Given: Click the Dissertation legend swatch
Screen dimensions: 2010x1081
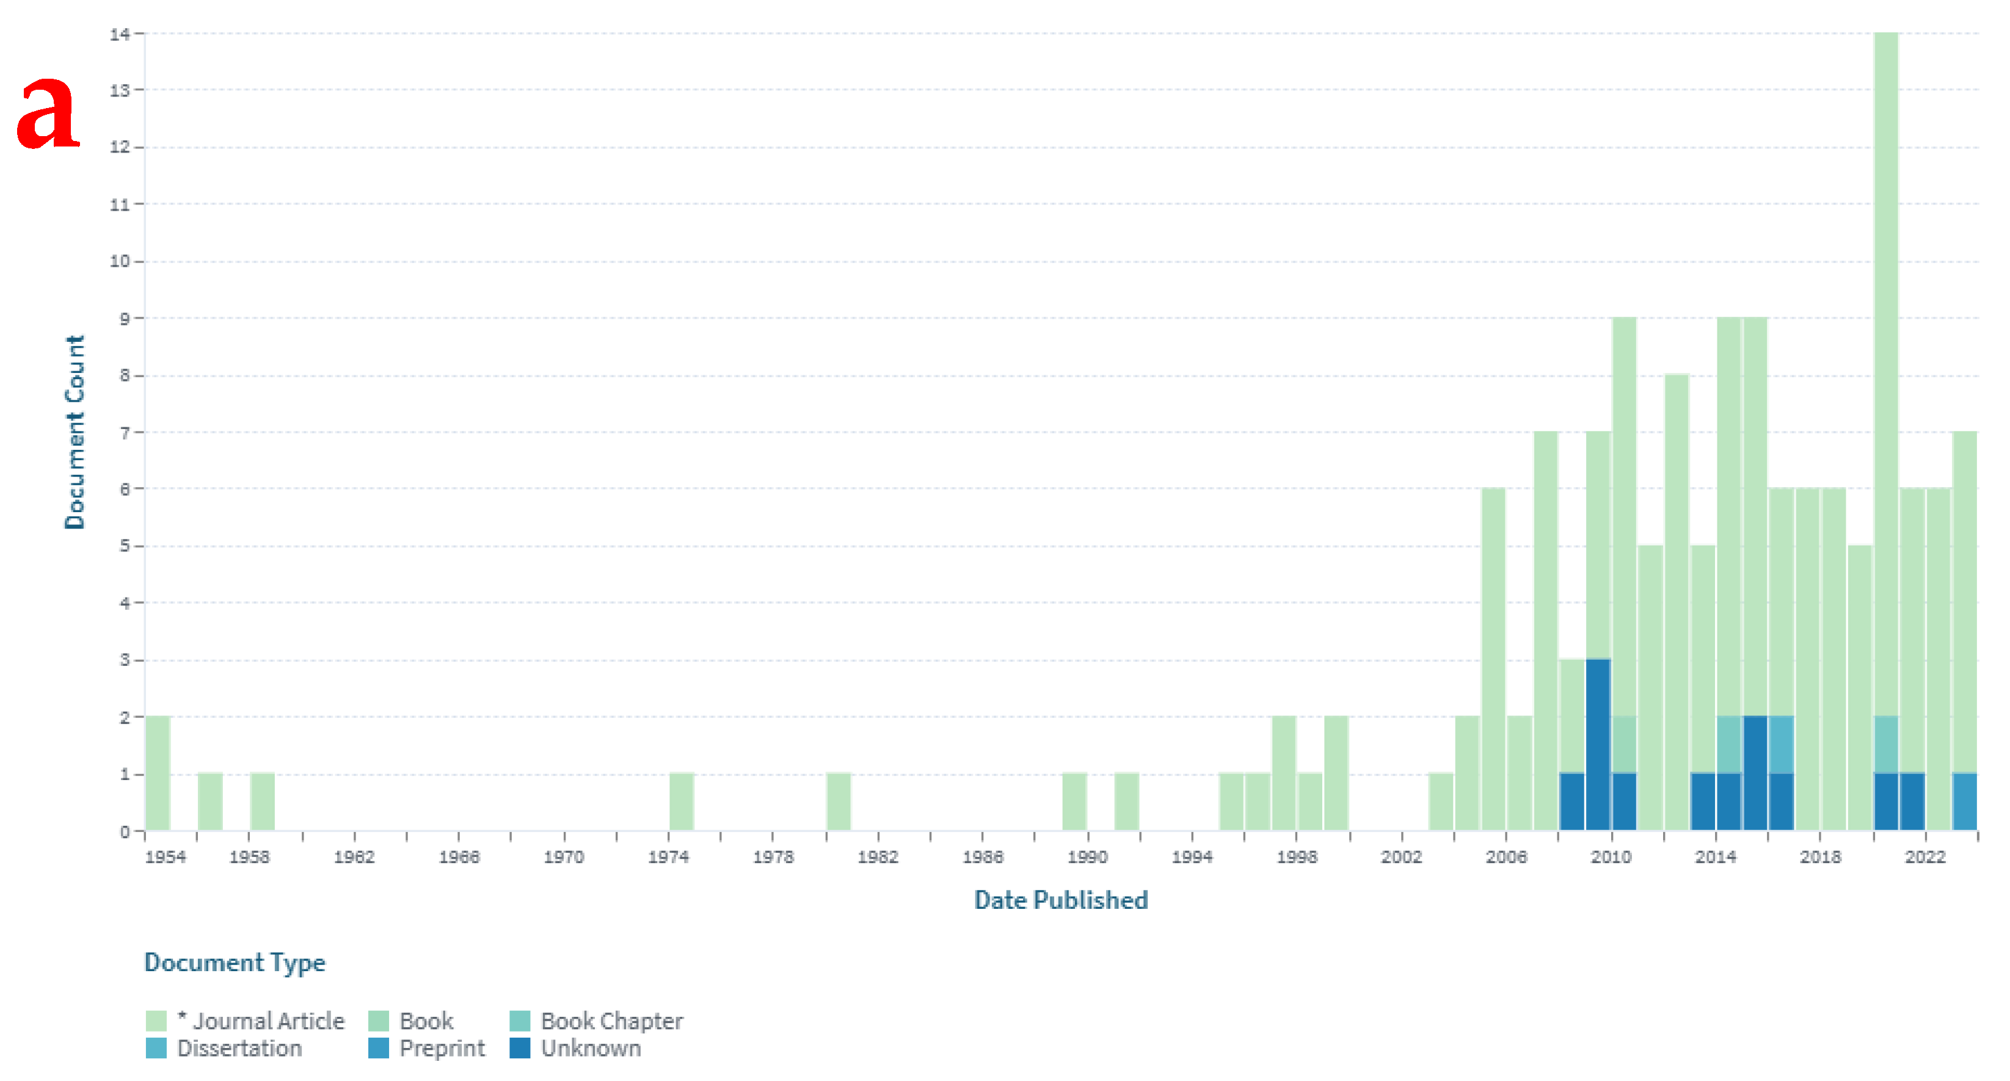Looking at the screenshot, I should pos(156,1047).
